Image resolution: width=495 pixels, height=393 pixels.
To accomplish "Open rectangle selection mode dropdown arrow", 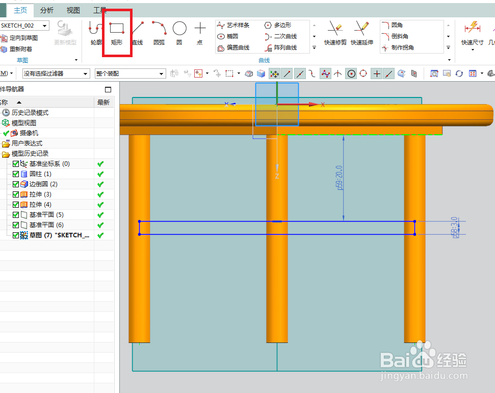I will pos(239,73).
